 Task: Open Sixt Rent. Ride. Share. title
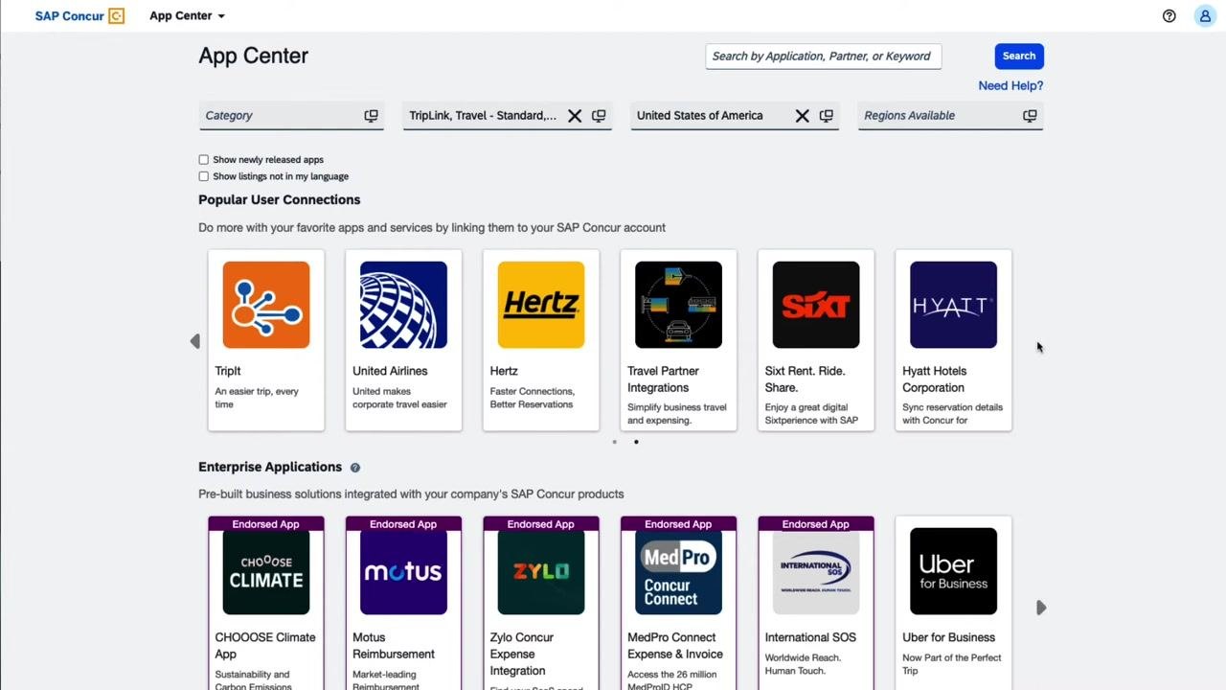(x=805, y=379)
